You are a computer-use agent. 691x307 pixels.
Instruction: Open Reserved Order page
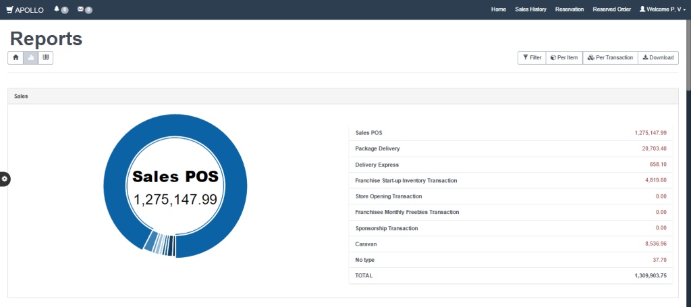[611, 9]
